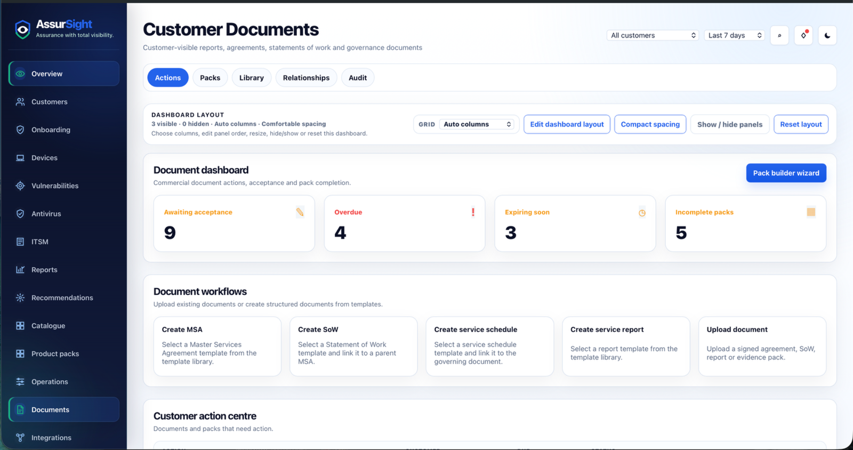853x450 pixels.
Task: Click Edit dashboard layout button
Action: pyautogui.click(x=567, y=124)
